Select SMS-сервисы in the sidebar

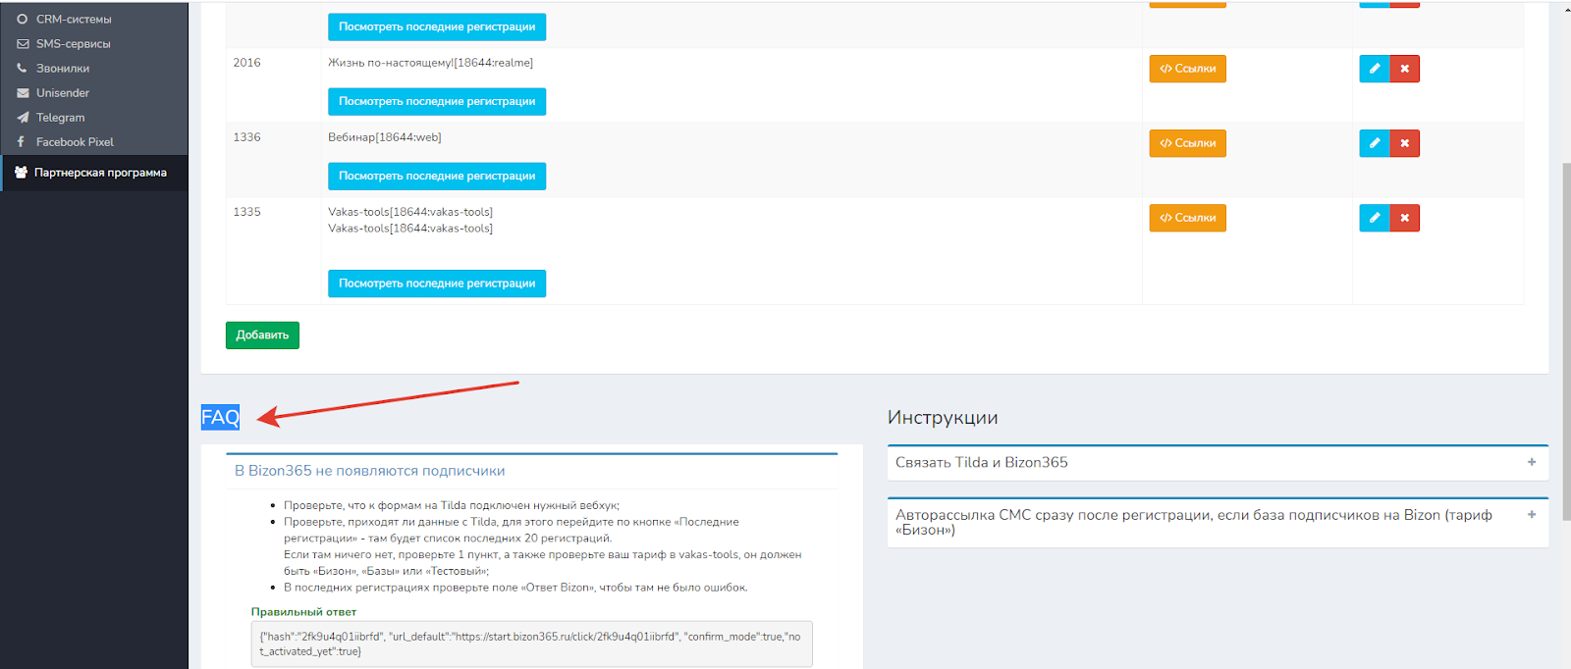(73, 44)
